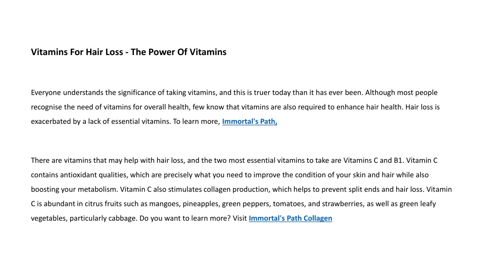
Task: Click the words 'The Power Of Vitamins'
Action: point(178,52)
